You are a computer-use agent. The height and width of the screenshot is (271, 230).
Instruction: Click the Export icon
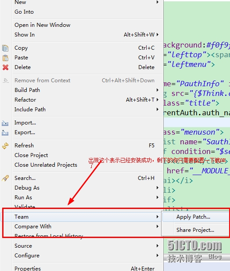[x=5, y=133]
